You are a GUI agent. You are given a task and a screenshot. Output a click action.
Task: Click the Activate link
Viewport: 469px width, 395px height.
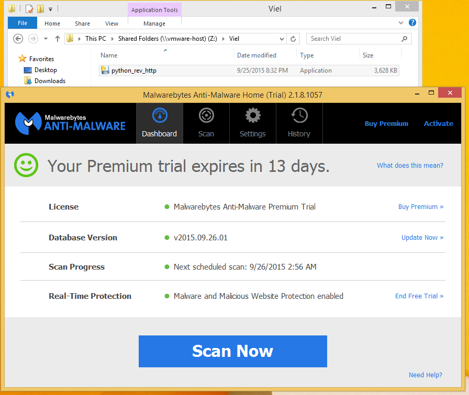[438, 124]
